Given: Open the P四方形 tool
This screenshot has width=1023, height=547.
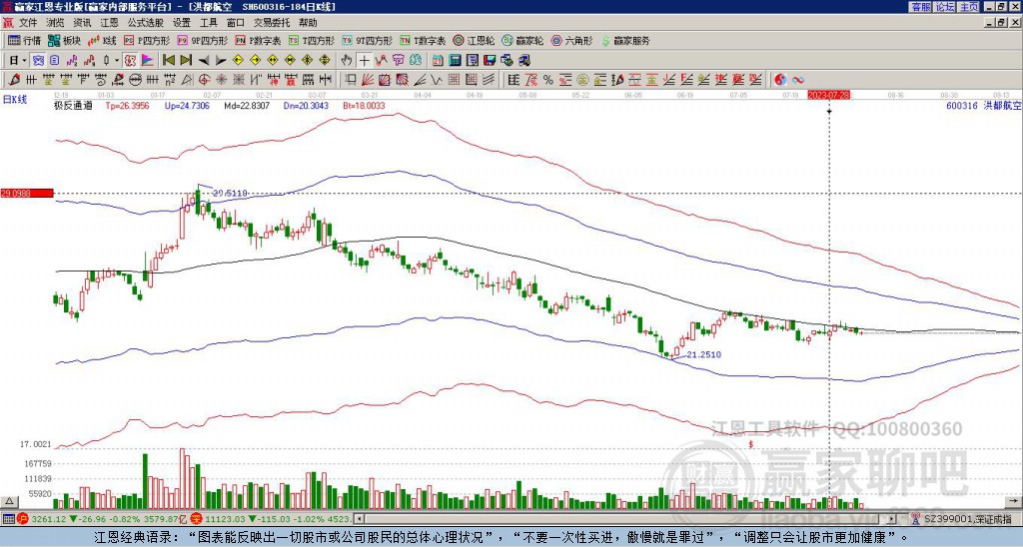Looking at the screenshot, I should [x=146, y=40].
